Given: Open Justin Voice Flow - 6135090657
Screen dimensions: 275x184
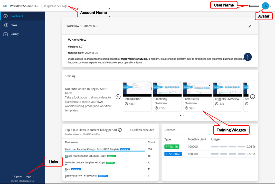Looking at the screenshot, I should (x=81, y=176).
